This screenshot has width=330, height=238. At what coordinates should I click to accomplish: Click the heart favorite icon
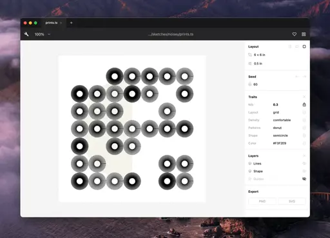[x=295, y=34]
